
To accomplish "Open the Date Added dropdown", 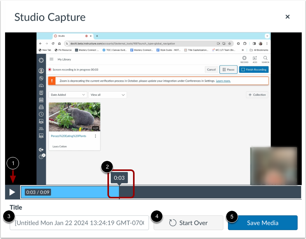I will (x=68, y=95).
